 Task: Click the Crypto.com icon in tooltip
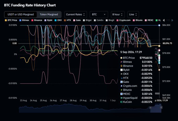point(121,86)
